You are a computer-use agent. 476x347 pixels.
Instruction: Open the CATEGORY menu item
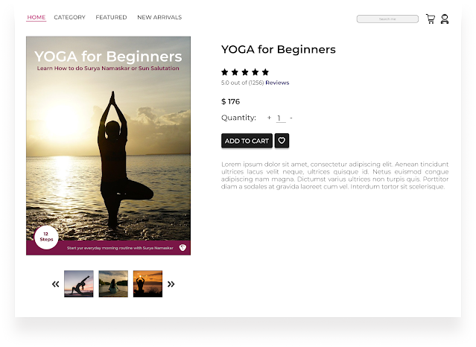pyautogui.click(x=69, y=17)
